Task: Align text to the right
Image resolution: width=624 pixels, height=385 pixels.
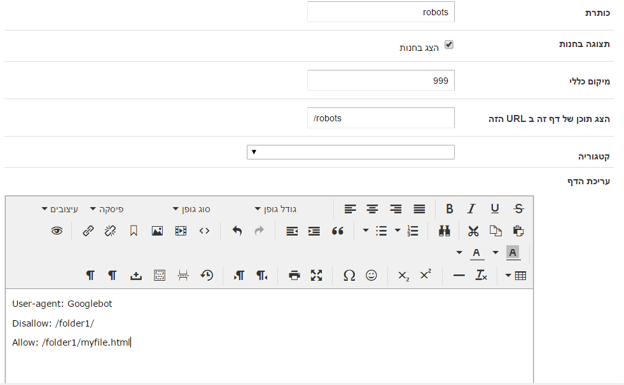Action: click(x=396, y=209)
